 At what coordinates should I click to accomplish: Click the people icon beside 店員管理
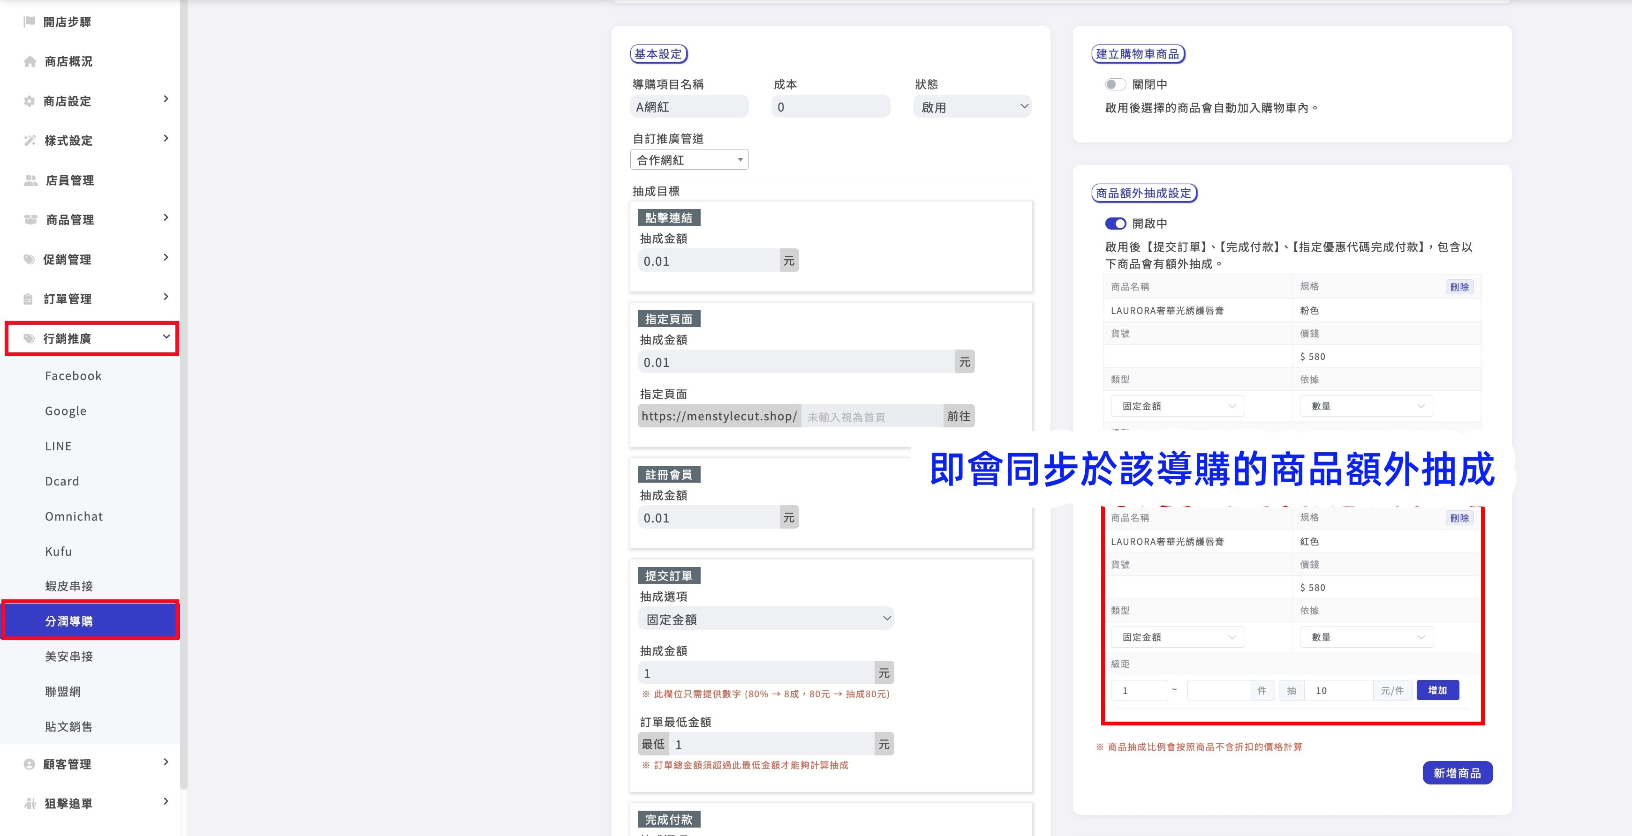click(30, 180)
